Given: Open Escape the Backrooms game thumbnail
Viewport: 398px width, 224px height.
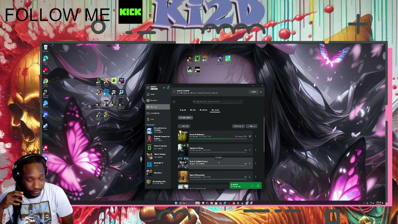Looking at the screenshot, I should coord(183,136).
